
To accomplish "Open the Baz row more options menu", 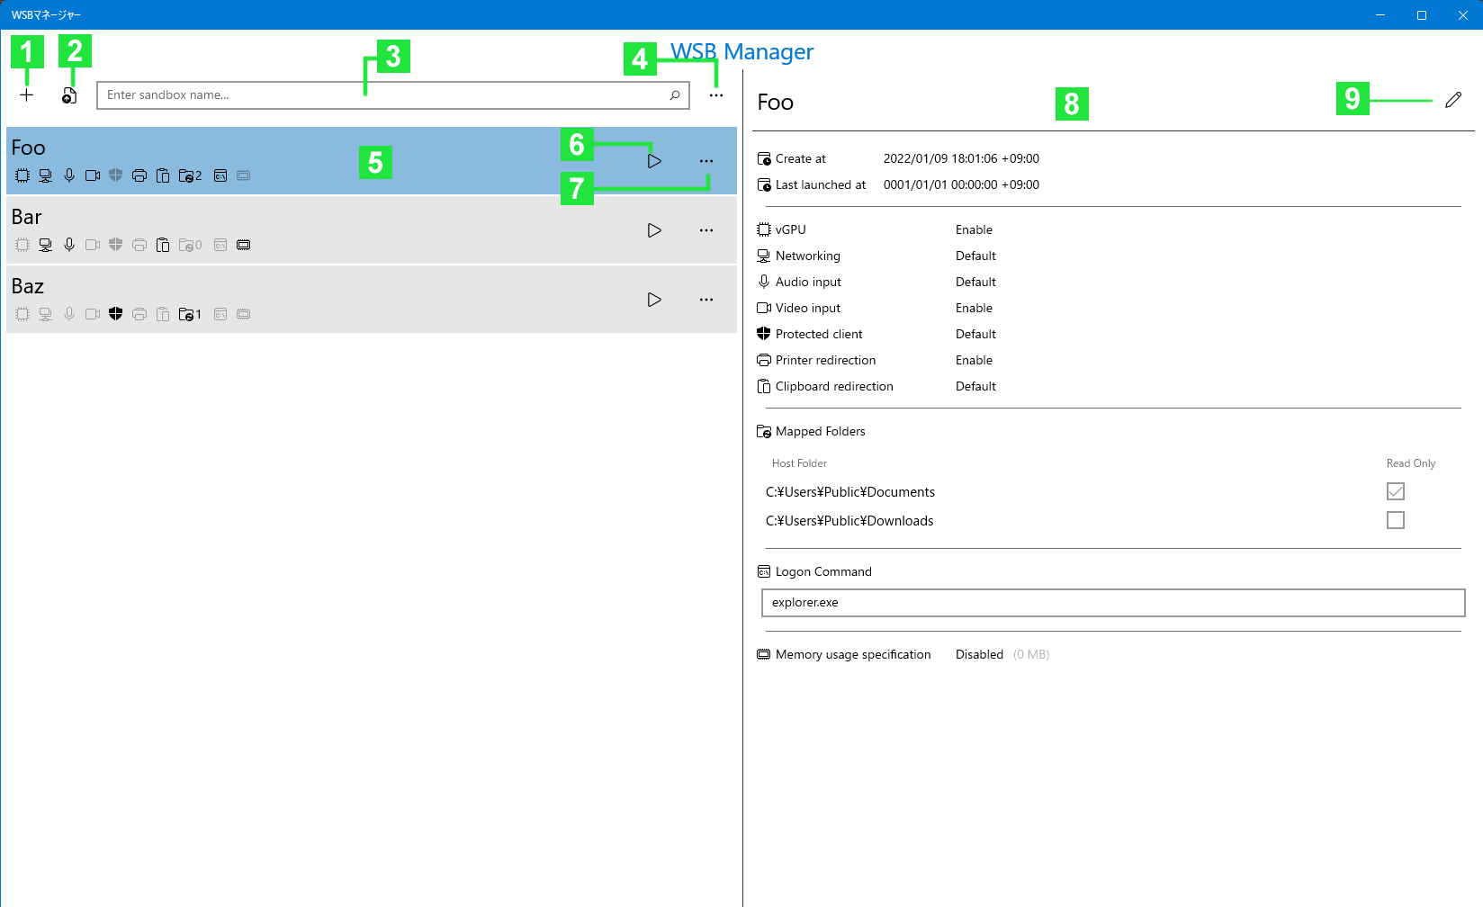I will [706, 300].
